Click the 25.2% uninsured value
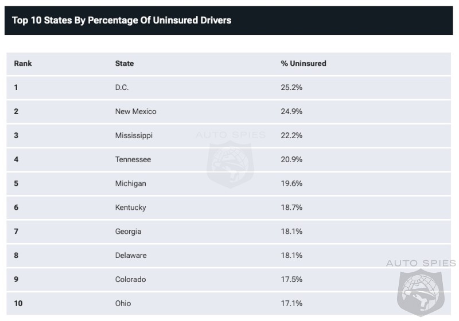This screenshot has width=459, height=321. (x=291, y=87)
